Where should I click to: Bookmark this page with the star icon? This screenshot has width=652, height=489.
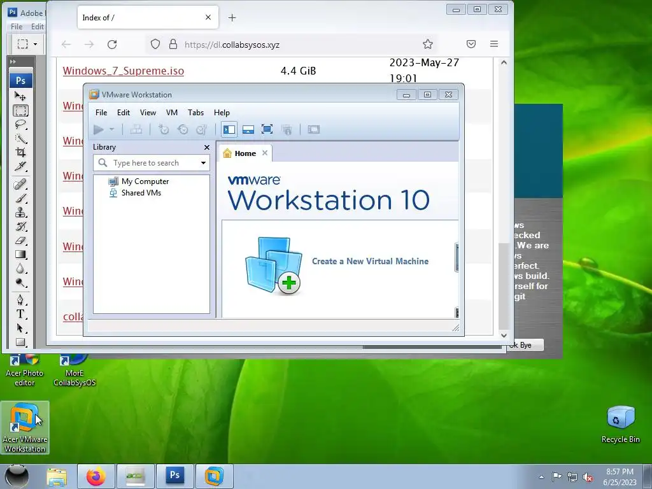tap(428, 44)
